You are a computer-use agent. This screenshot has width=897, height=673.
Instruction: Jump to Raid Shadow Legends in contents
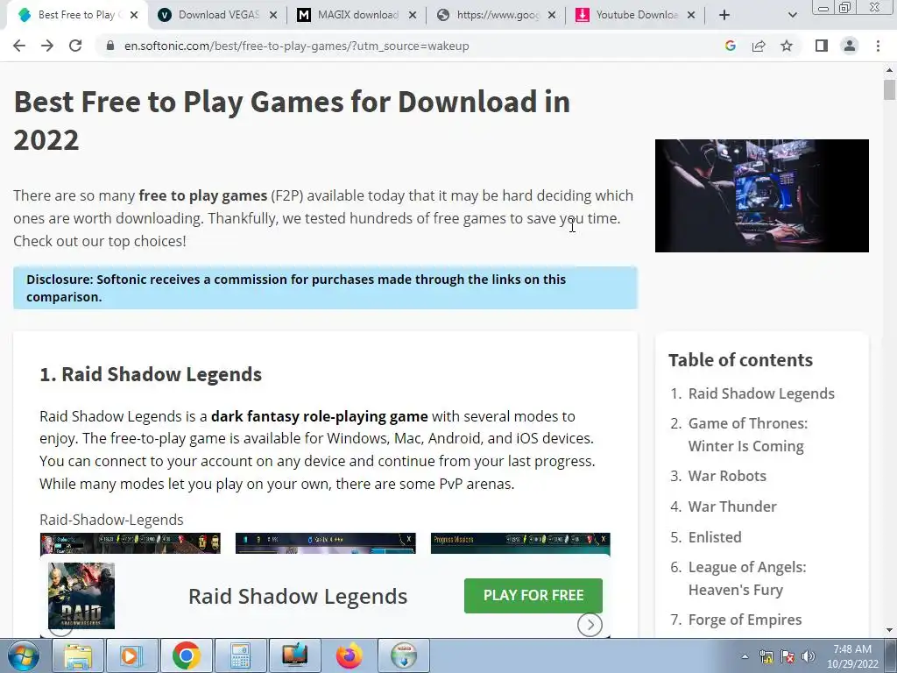tap(761, 393)
